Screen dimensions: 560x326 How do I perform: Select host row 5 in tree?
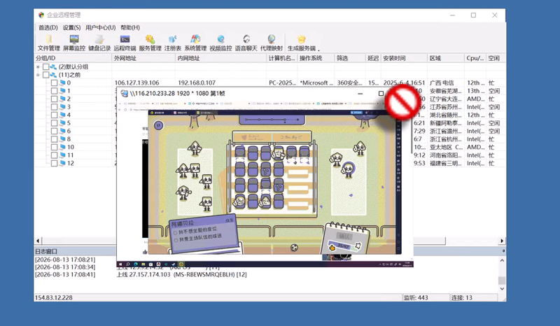69,123
